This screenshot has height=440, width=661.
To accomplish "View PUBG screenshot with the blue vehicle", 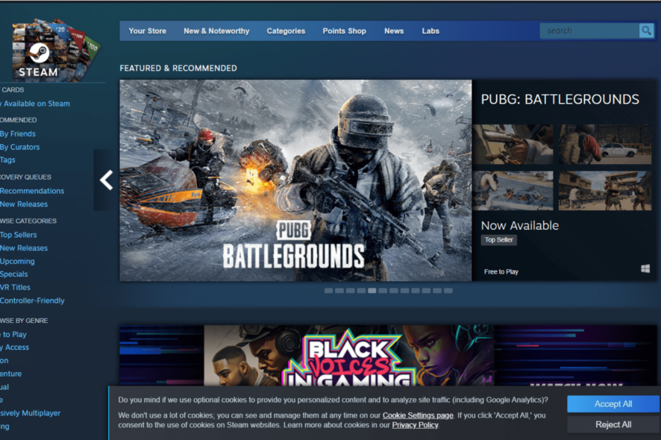I will (513, 190).
